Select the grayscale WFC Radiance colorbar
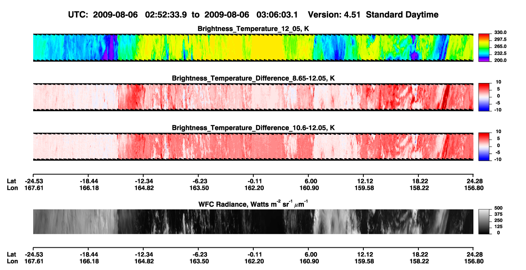Viewport: 526px width, 270px height. click(484, 221)
